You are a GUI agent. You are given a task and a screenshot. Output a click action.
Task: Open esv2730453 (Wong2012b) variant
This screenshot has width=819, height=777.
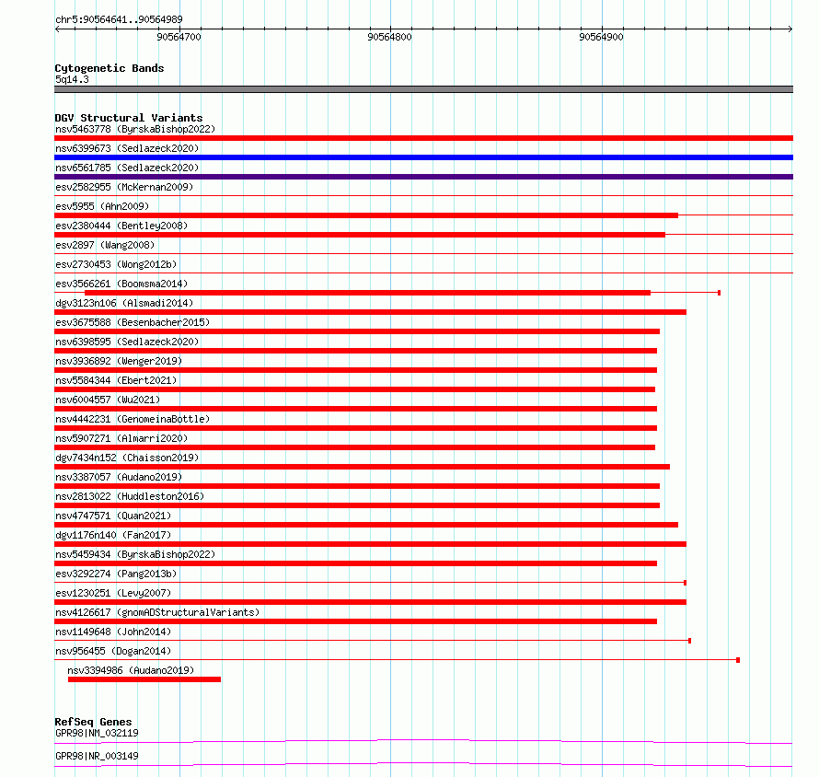116,264
